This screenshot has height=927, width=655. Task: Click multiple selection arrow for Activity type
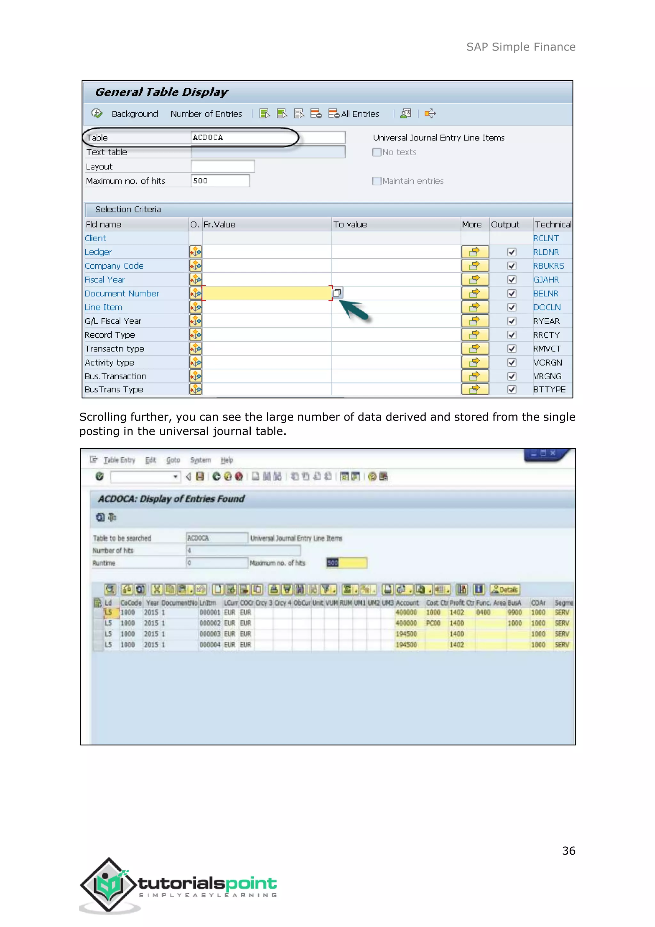[x=475, y=362]
